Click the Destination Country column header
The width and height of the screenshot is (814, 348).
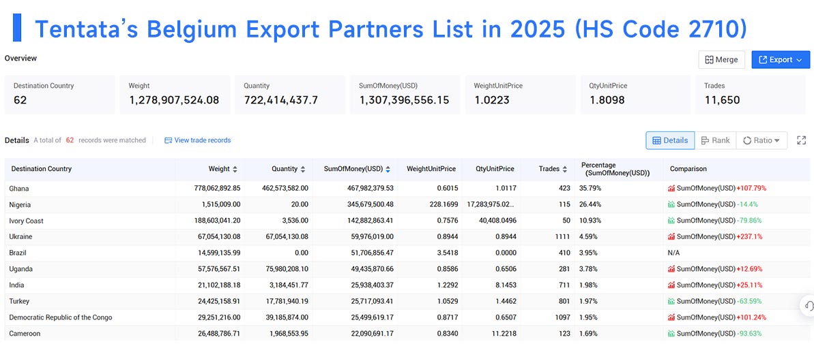(x=42, y=169)
